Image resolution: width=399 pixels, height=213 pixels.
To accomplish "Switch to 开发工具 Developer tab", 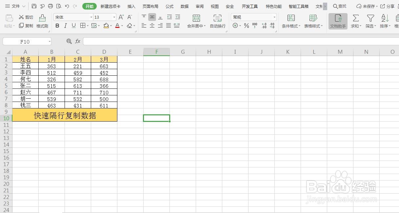I will coord(250,6).
